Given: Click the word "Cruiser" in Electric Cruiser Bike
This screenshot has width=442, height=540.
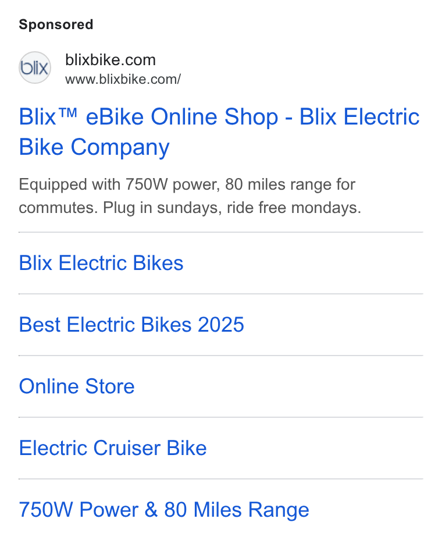Looking at the screenshot, I should 127,448.
